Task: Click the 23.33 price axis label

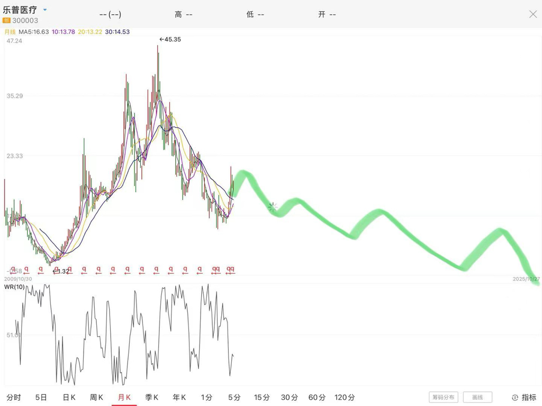Action: pos(14,156)
